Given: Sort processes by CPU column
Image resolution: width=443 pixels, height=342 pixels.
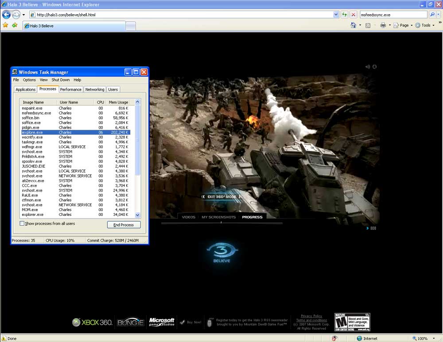Looking at the screenshot, I should coord(100,102).
